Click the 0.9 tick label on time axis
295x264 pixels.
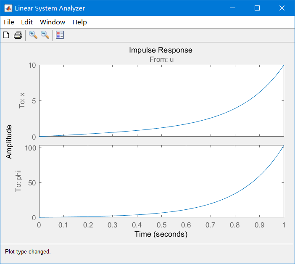pos(260,225)
